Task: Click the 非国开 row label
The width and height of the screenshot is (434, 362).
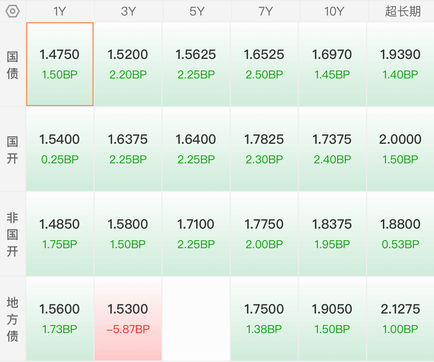Action: pyautogui.click(x=12, y=234)
